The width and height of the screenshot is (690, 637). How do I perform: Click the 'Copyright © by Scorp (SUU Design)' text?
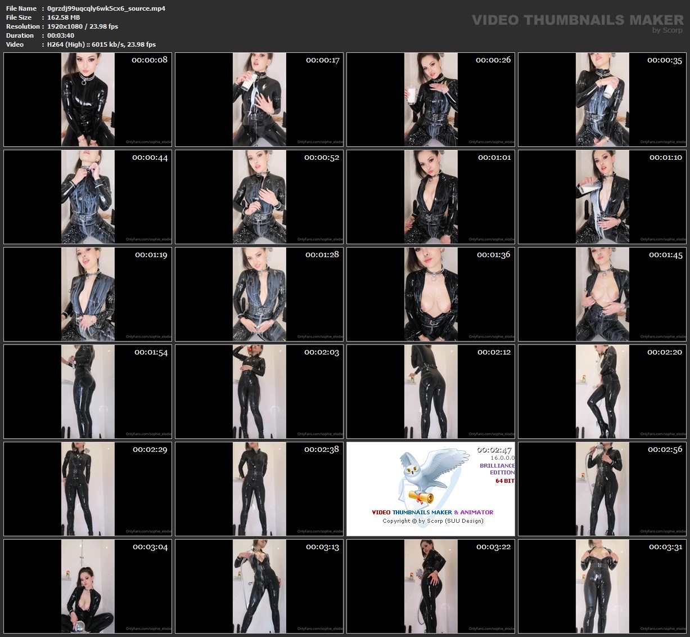[x=433, y=521]
